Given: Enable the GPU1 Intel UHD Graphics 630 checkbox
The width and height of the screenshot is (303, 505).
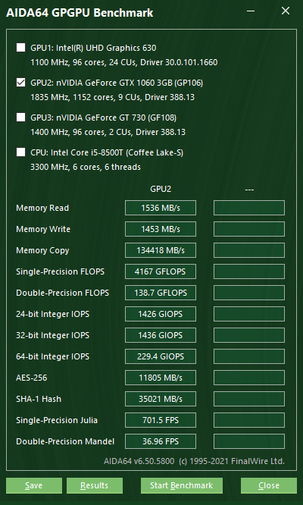Looking at the screenshot, I should click(x=21, y=48).
